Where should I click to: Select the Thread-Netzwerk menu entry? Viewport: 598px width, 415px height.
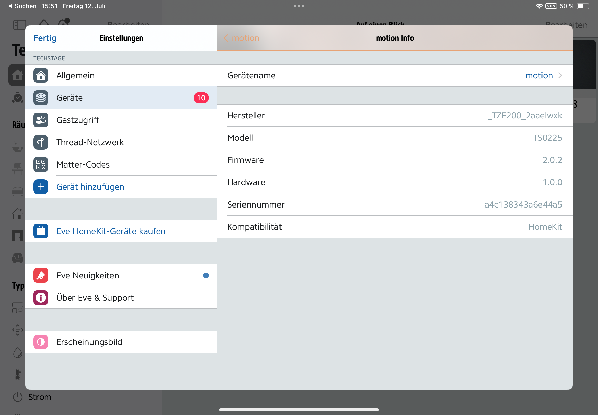coord(90,142)
